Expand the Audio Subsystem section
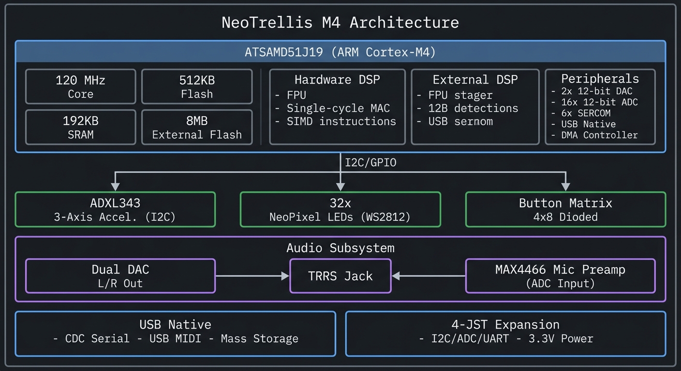This screenshot has width=681, height=371. (340, 248)
